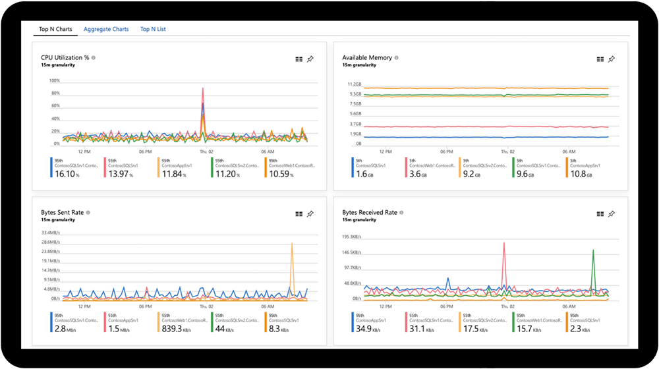Open the Top N List tab
Screen dimensions: 659x369
[x=153, y=29]
